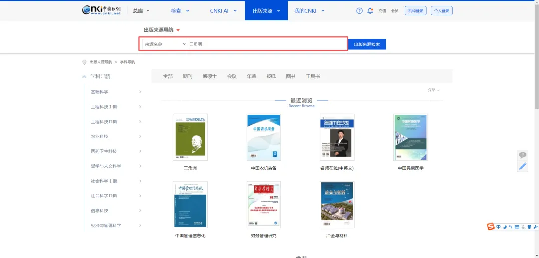Open the 财务管理研究 journal cover
This screenshot has width=539, height=258.
[x=264, y=205]
